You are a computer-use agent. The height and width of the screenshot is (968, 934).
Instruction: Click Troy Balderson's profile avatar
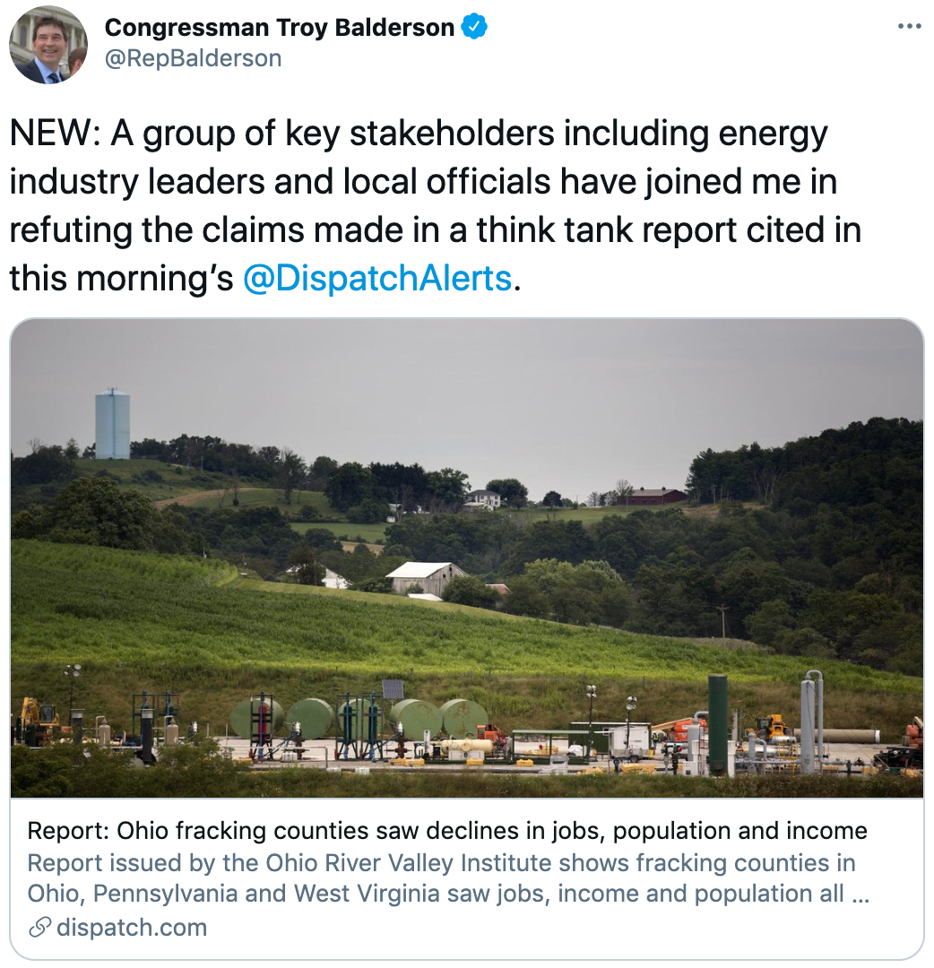[48, 45]
